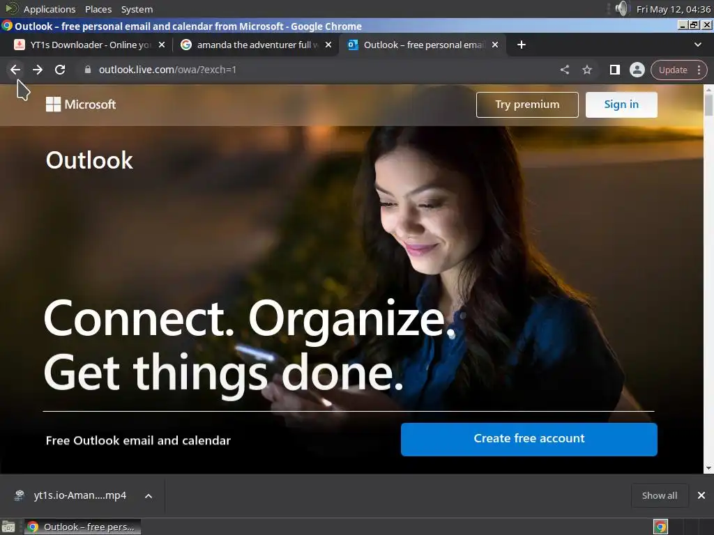The height and width of the screenshot is (535, 714).
Task: Click the Free Outlook email and calendar text
Action: pyautogui.click(x=138, y=440)
